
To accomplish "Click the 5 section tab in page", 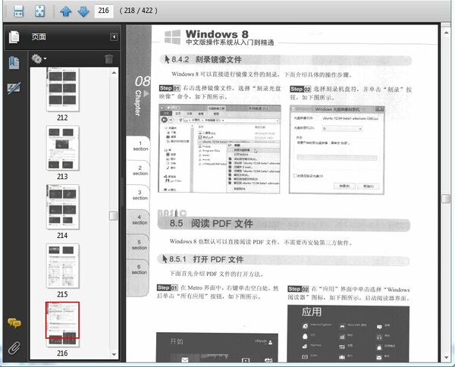I will point(138,246).
